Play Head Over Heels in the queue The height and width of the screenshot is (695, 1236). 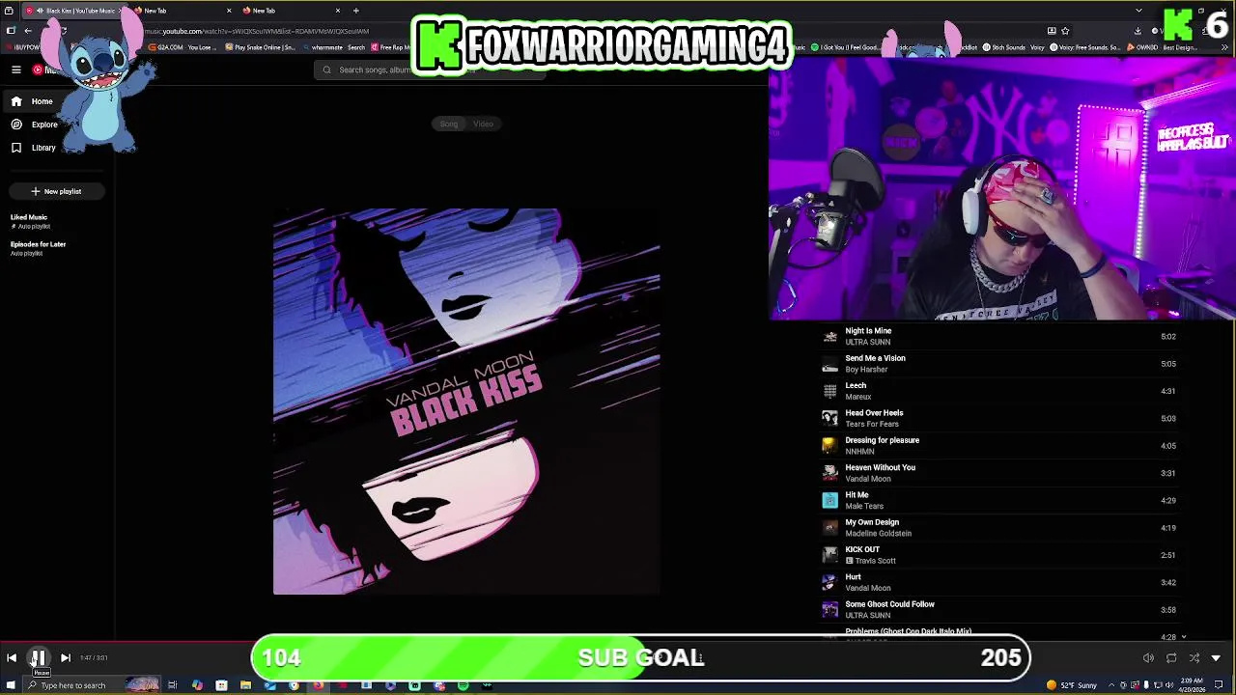(999, 418)
